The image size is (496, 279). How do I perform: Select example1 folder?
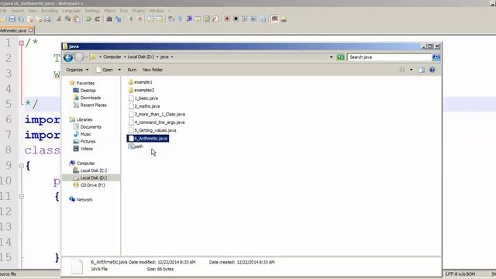point(140,82)
